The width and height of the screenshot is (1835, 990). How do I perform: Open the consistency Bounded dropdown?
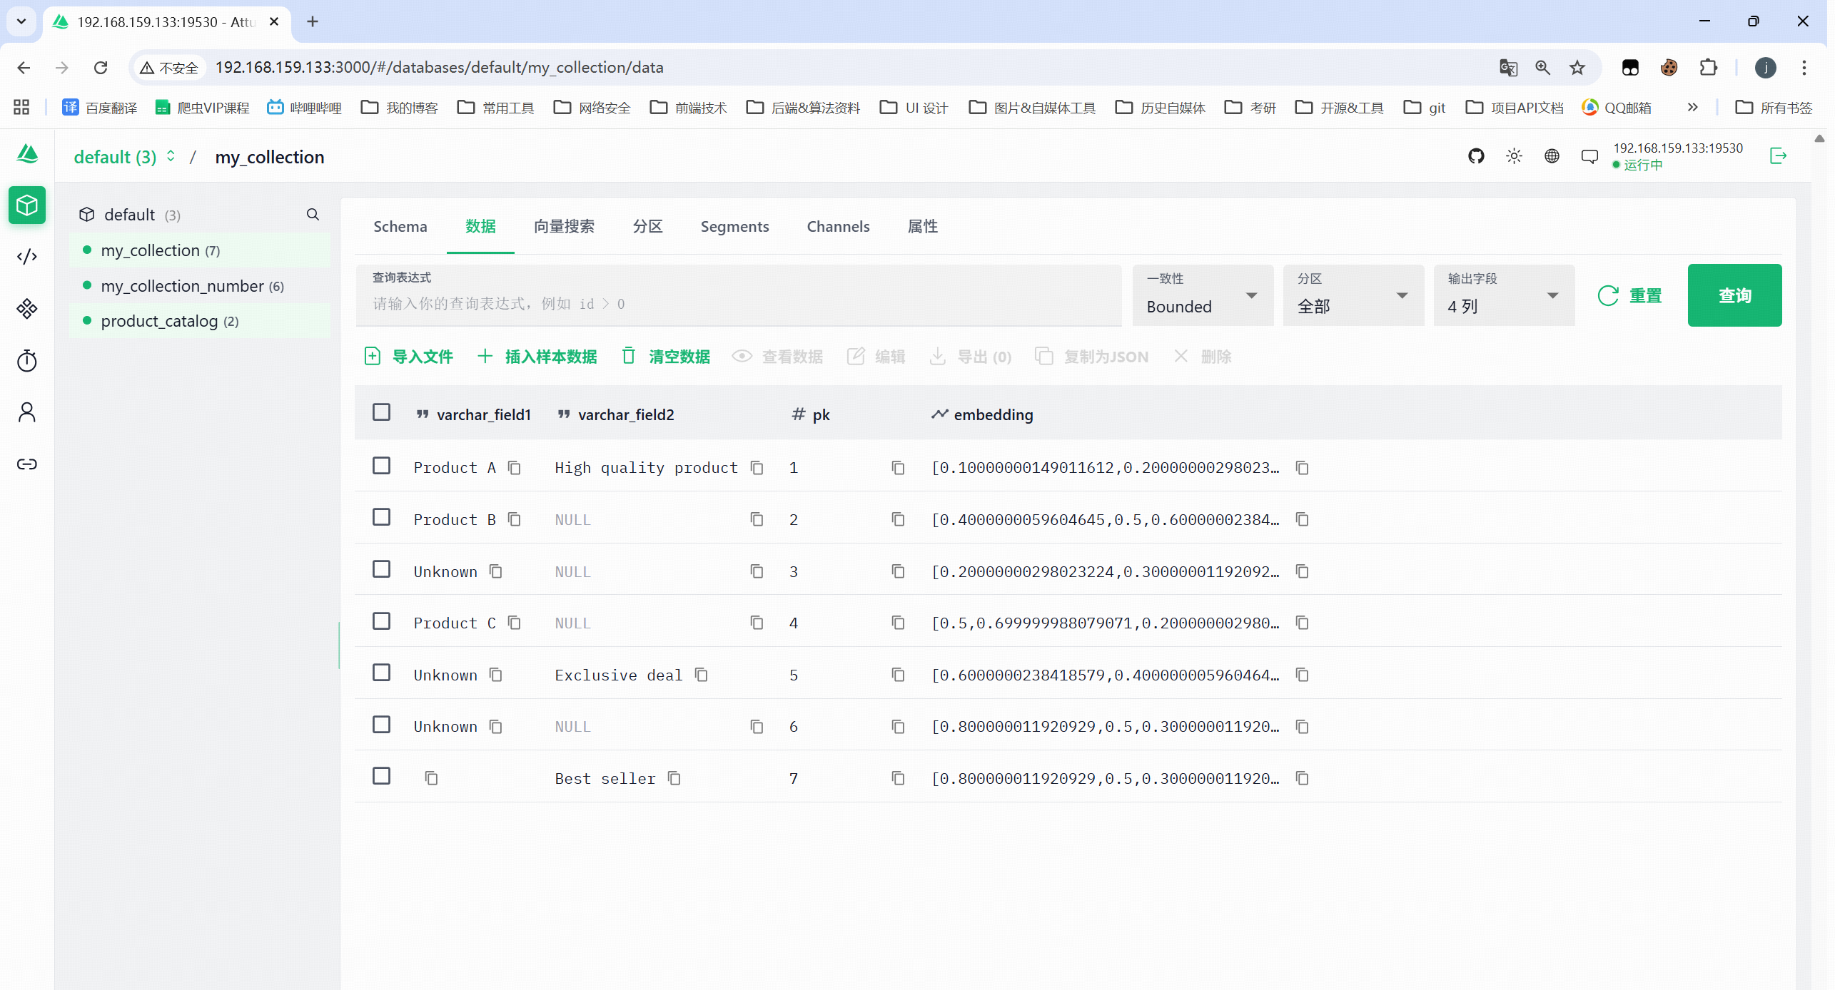(x=1202, y=296)
